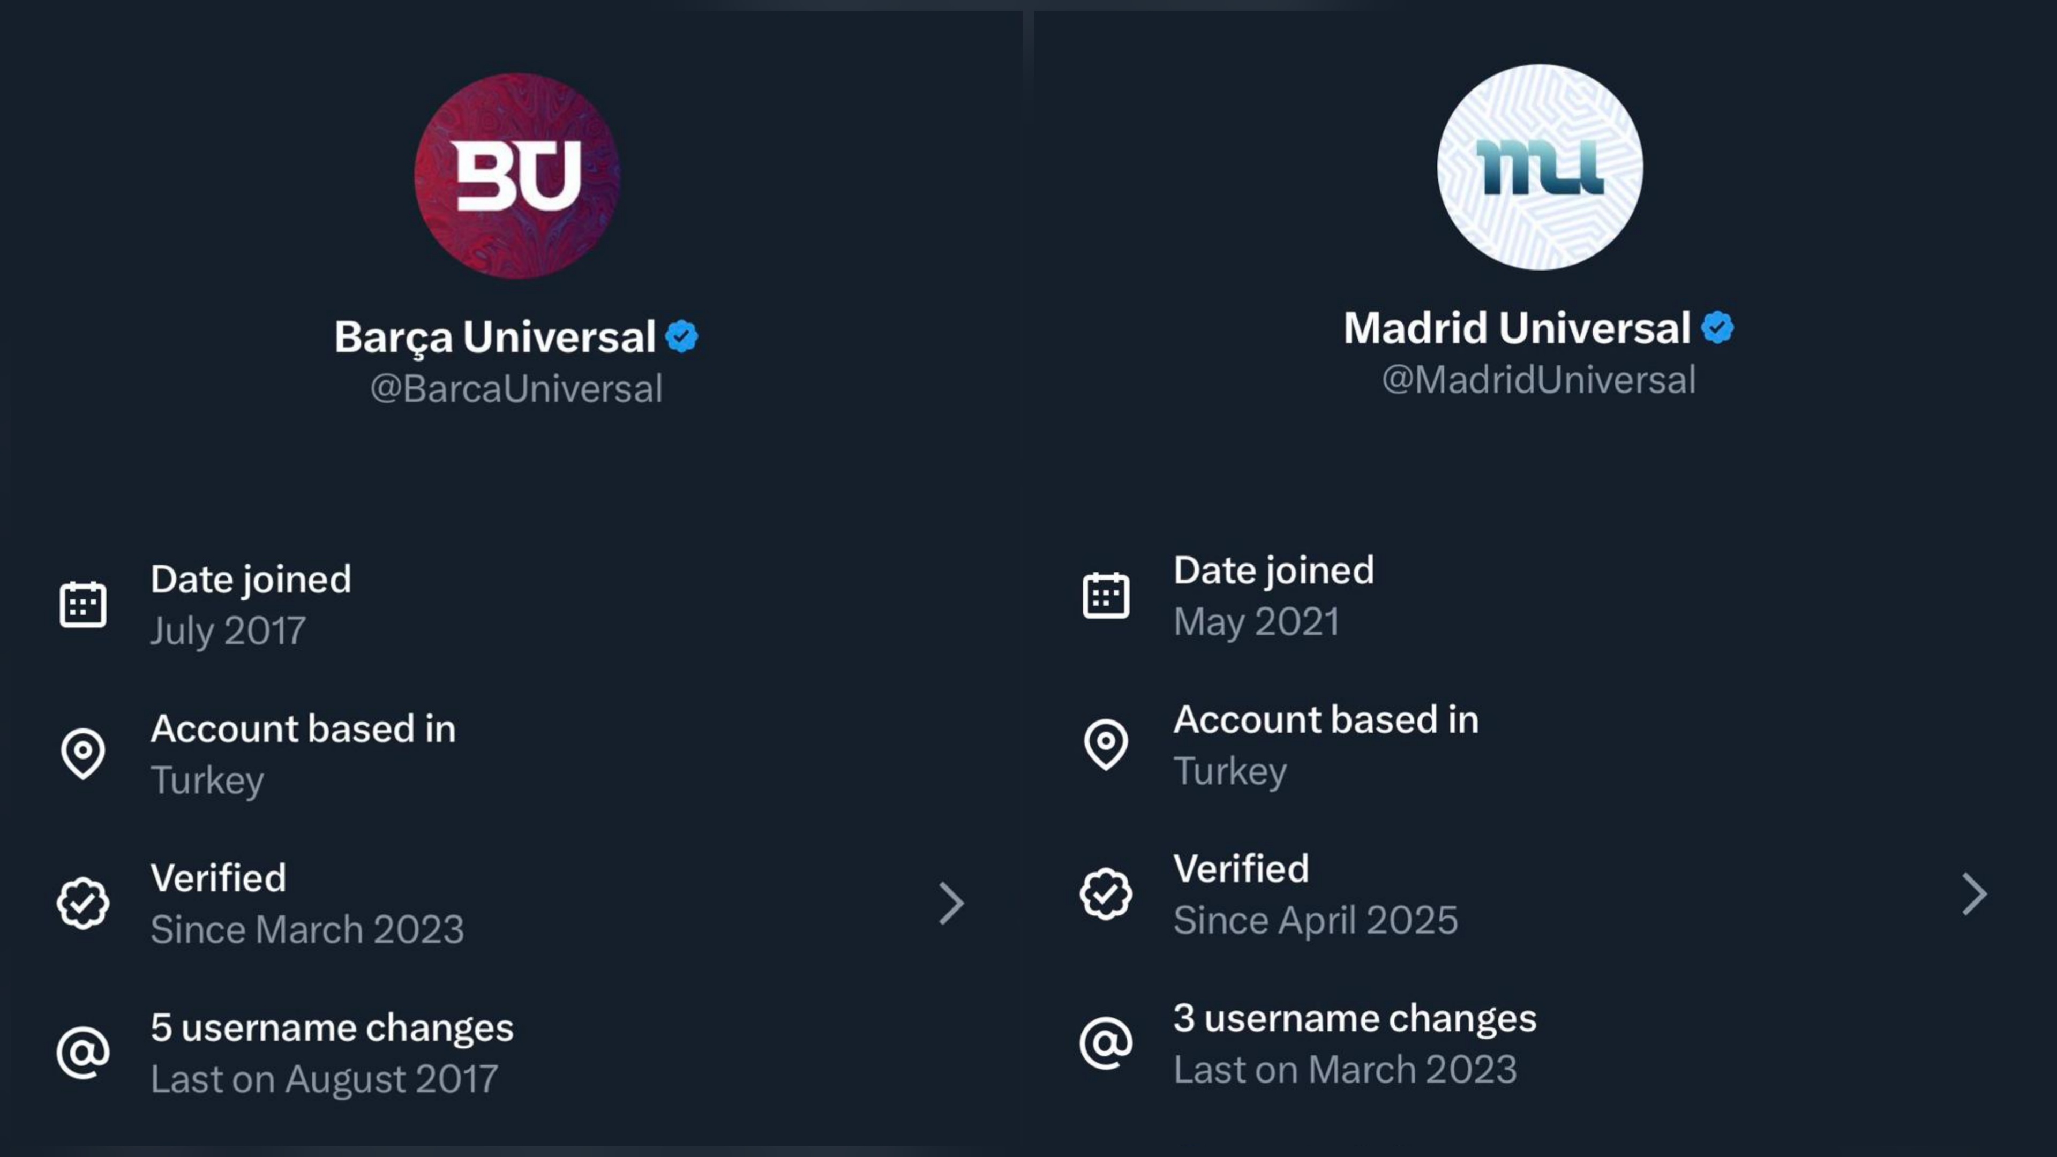Screen dimensions: 2057x1157
Task: Select the 3 username changes entry
Action: (1354, 1043)
